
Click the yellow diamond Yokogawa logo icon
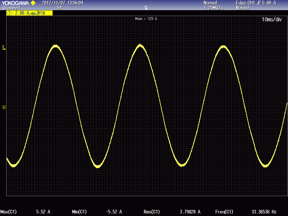(33, 3)
